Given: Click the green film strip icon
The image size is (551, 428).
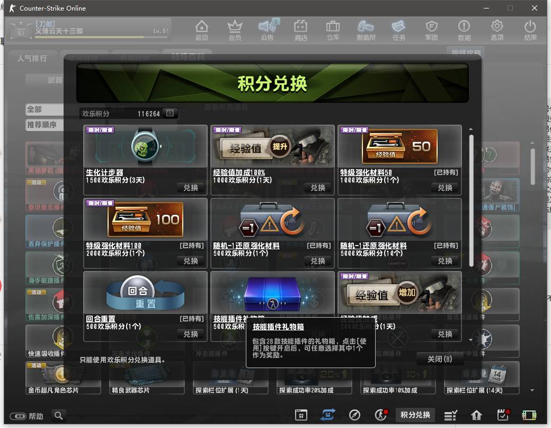Looking at the screenshot, I should click(529, 415).
